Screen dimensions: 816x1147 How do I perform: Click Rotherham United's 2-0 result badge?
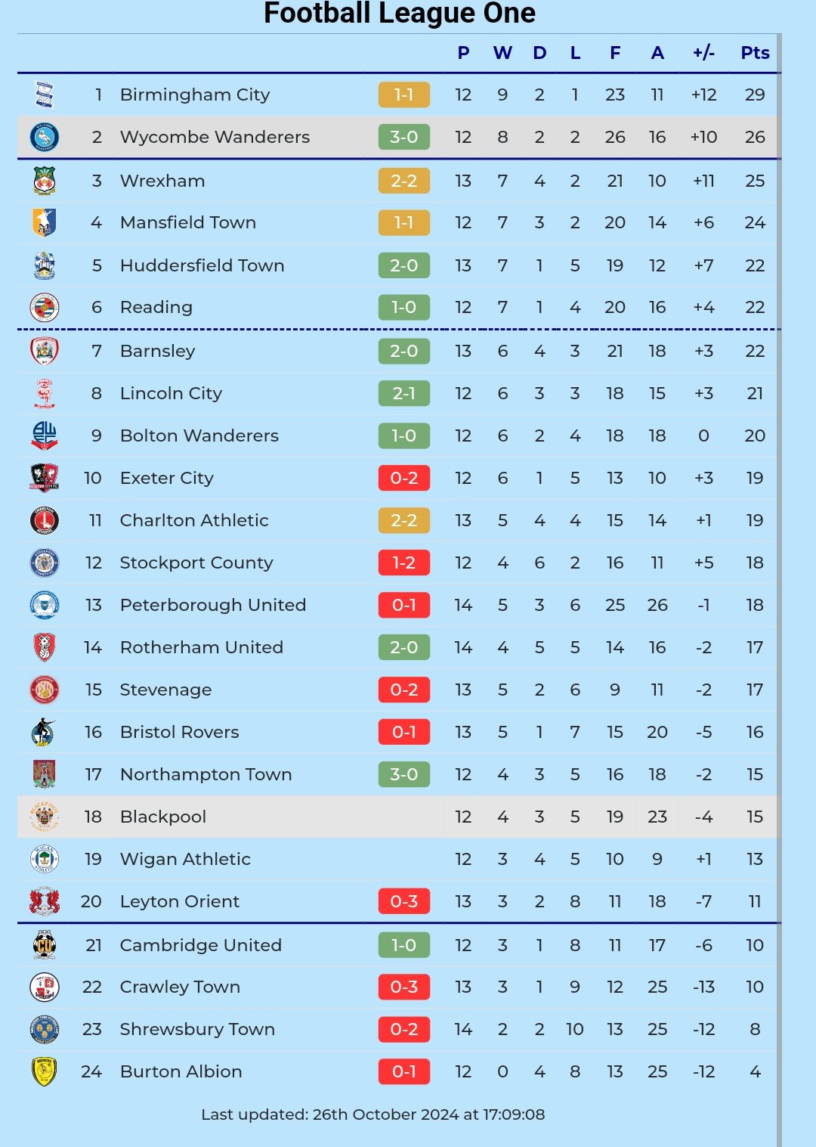[404, 647]
